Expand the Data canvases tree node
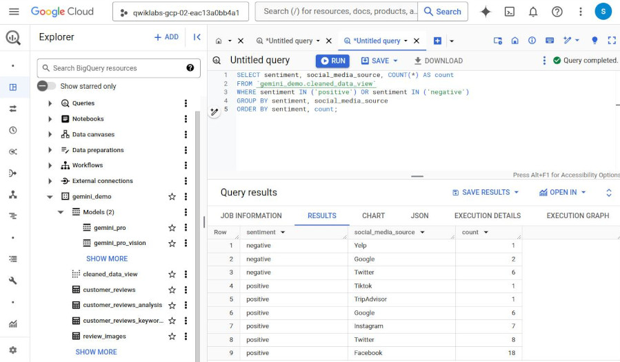Image resolution: width=620 pixels, height=362 pixels. [x=50, y=134]
